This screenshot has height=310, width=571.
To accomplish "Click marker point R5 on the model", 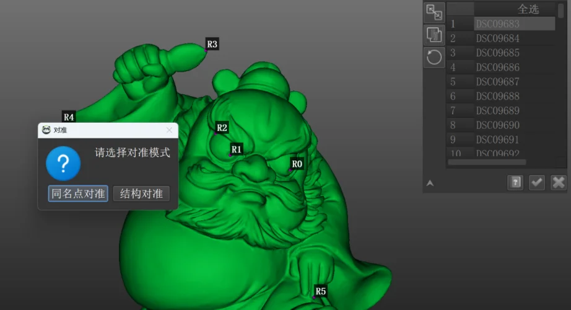I will (x=314, y=296).
